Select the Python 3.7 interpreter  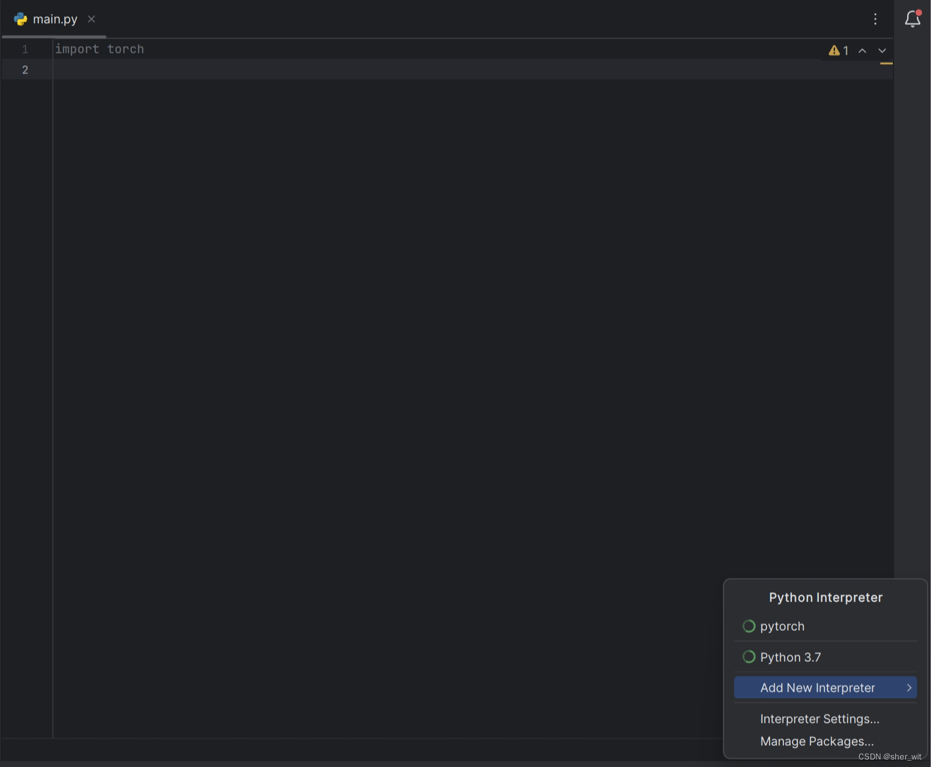tap(790, 657)
